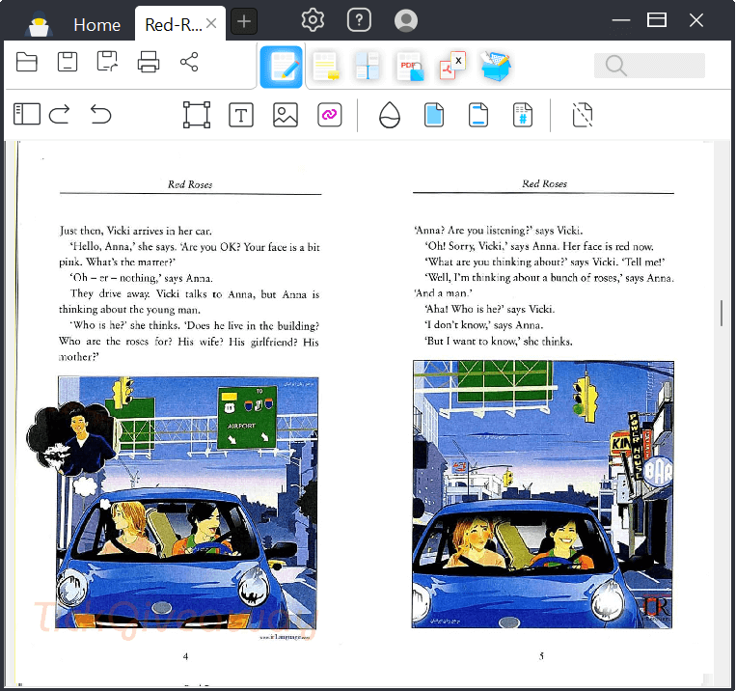This screenshot has width=736, height=691.
Task: Click the vertical scrollbar thumb
Action: (x=722, y=313)
